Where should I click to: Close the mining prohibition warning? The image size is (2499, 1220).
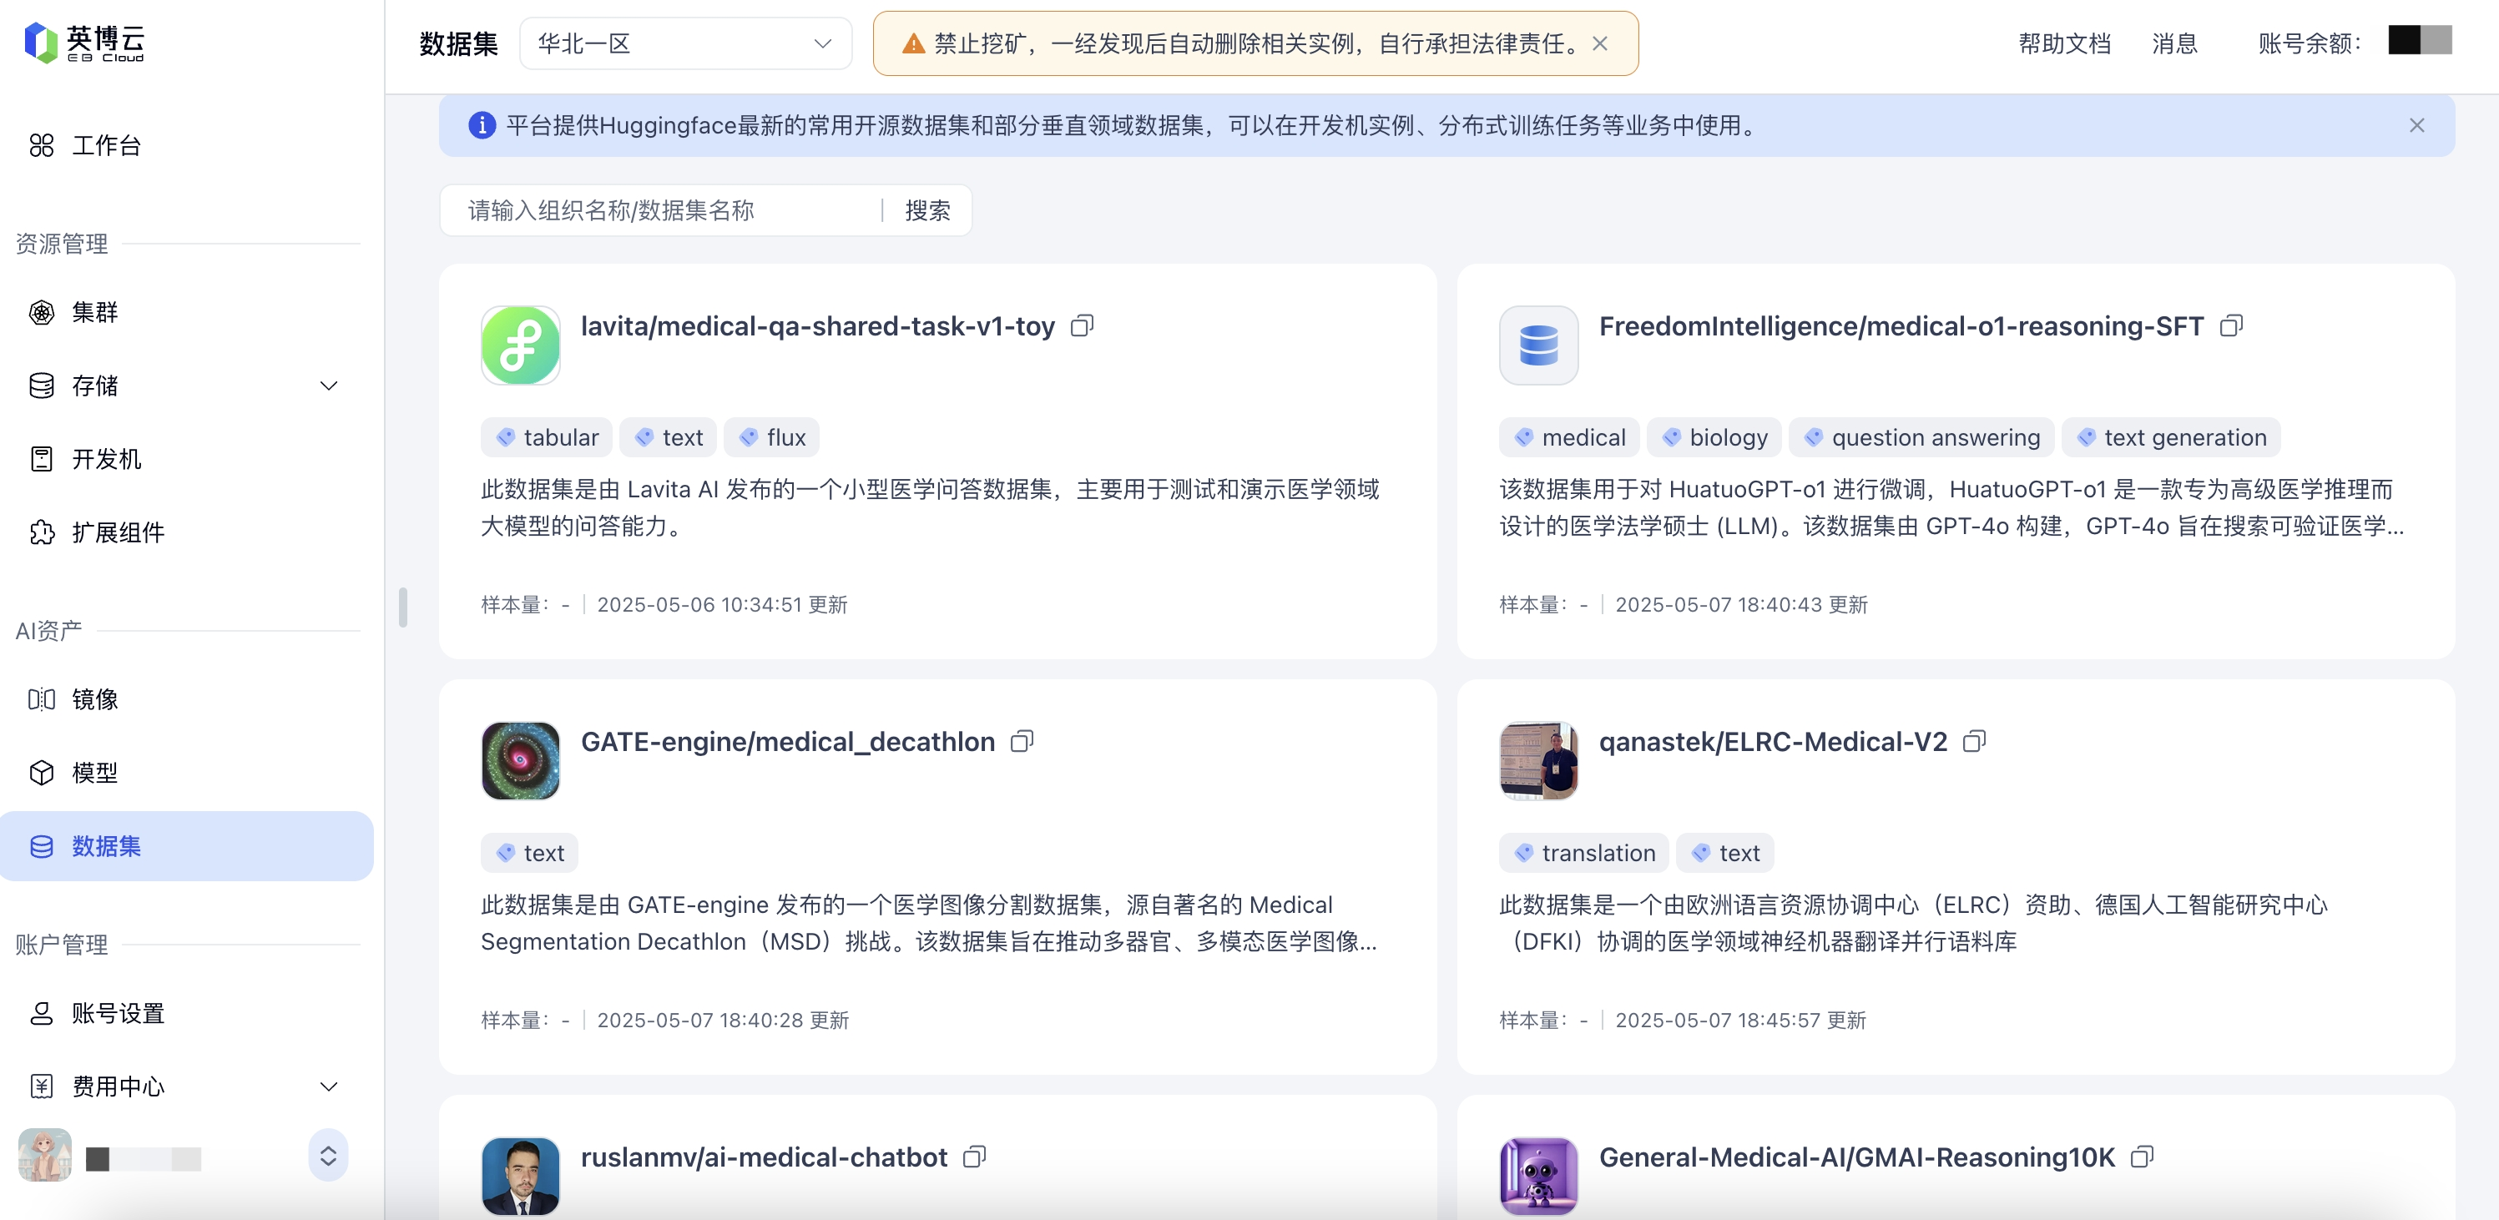click(1601, 43)
